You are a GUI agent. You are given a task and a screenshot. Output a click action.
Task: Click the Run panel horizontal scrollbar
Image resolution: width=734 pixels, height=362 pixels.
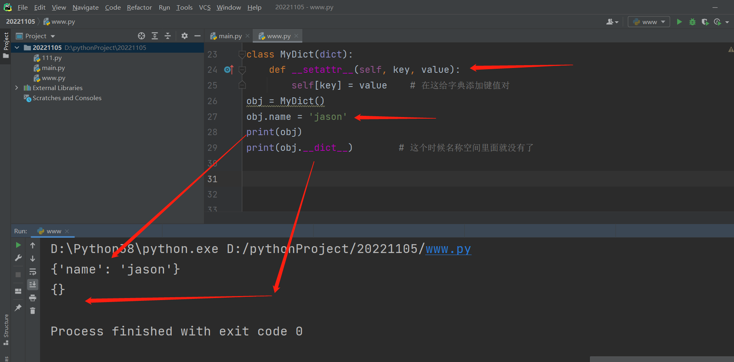[x=662, y=359]
